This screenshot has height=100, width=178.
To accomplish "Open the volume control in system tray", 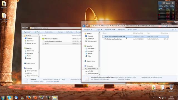I will 165,98.
